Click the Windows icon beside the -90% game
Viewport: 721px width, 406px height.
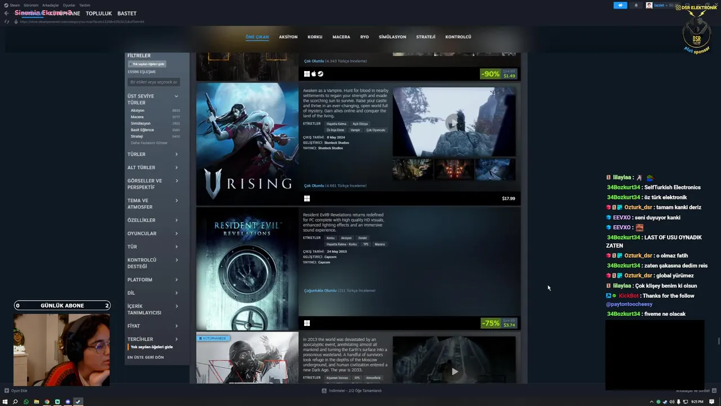[x=307, y=74]
